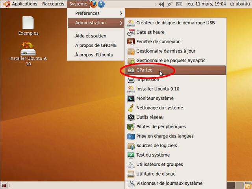Select the Exemples desktop icon

coord(28,26)
